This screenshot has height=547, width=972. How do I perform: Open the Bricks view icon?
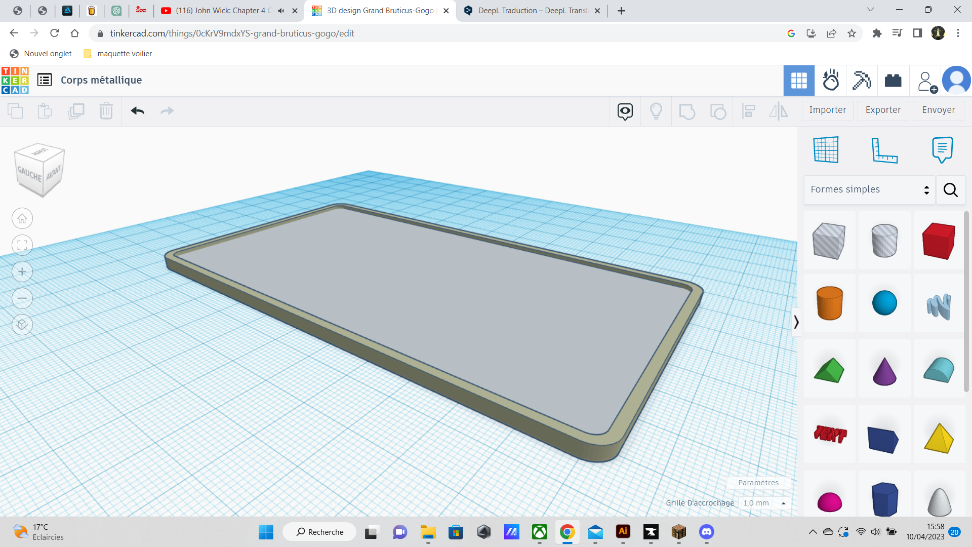[893, 81]
